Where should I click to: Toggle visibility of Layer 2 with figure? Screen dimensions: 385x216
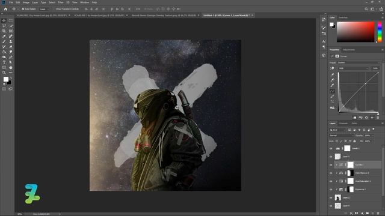(x=331, y=197)
